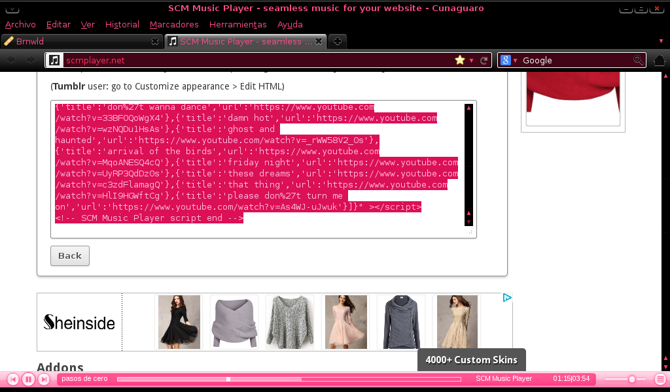This screenshot has height=392, width=670.
Task: Click the search magnifier icon
Action: tap(639, 60)
